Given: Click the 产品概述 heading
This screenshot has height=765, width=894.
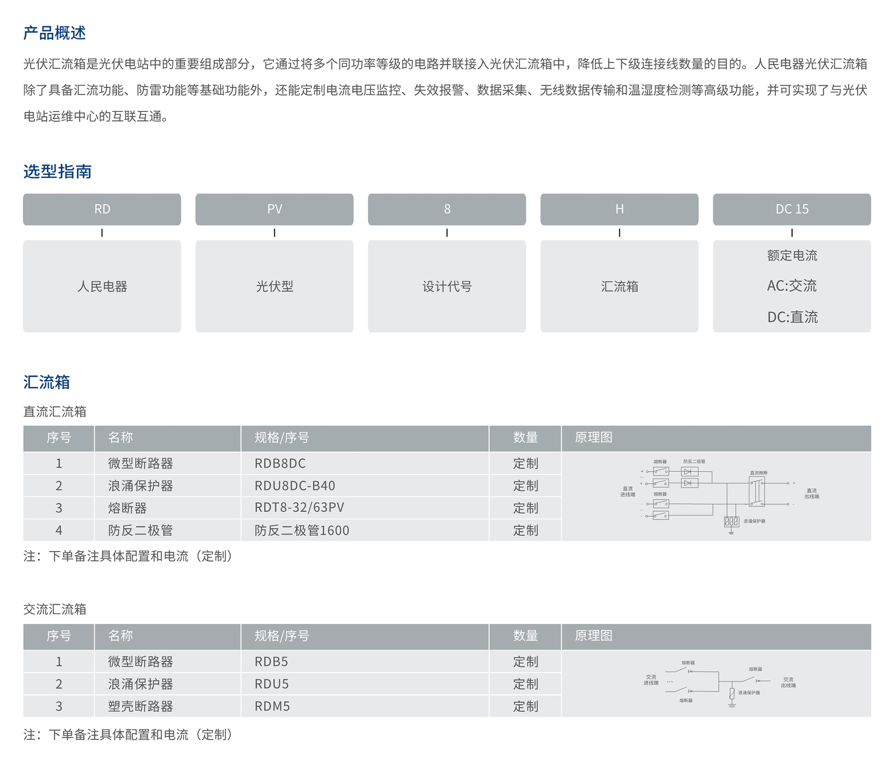Looking at the screenshot, I should point(55,33).
